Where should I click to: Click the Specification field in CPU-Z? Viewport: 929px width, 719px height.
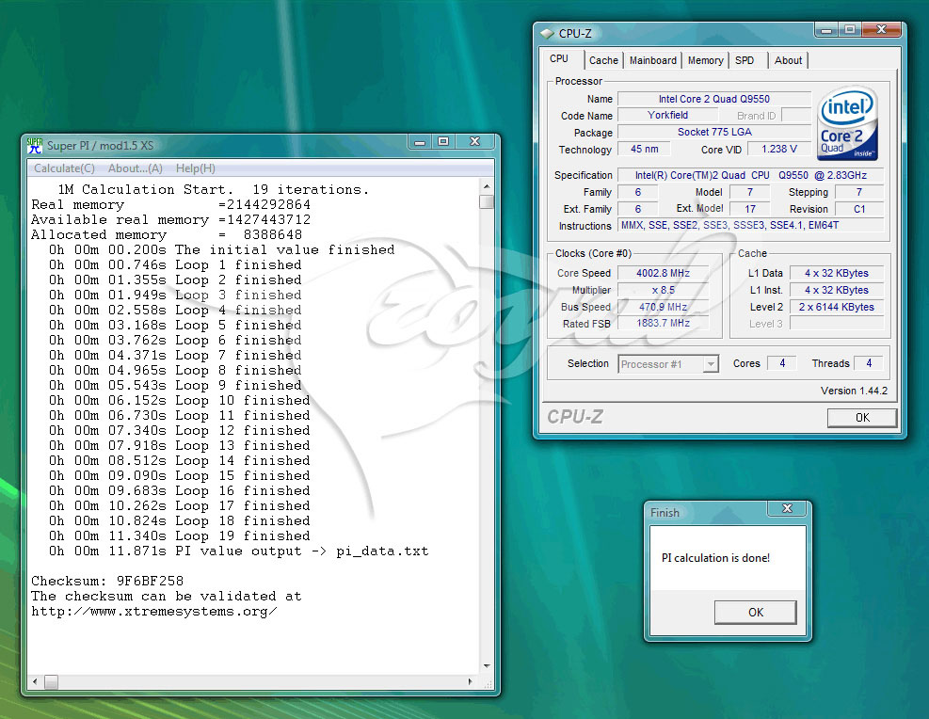[x=751, y=175]
